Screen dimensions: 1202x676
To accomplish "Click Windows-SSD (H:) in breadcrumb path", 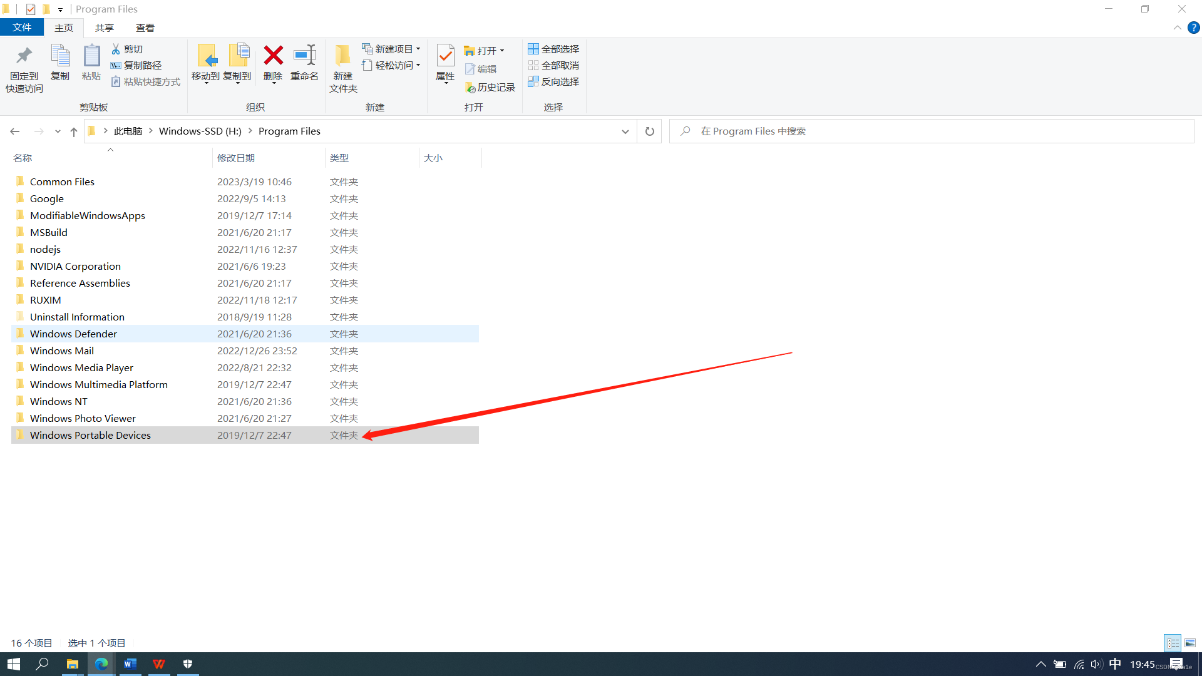I will [x=200, y=131].
